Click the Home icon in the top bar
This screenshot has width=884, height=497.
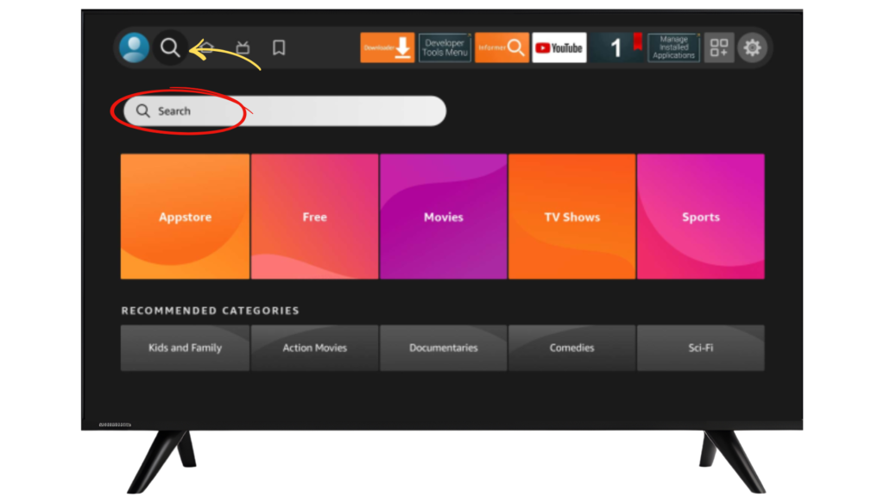pyautogui.click(x=207, y=47)
